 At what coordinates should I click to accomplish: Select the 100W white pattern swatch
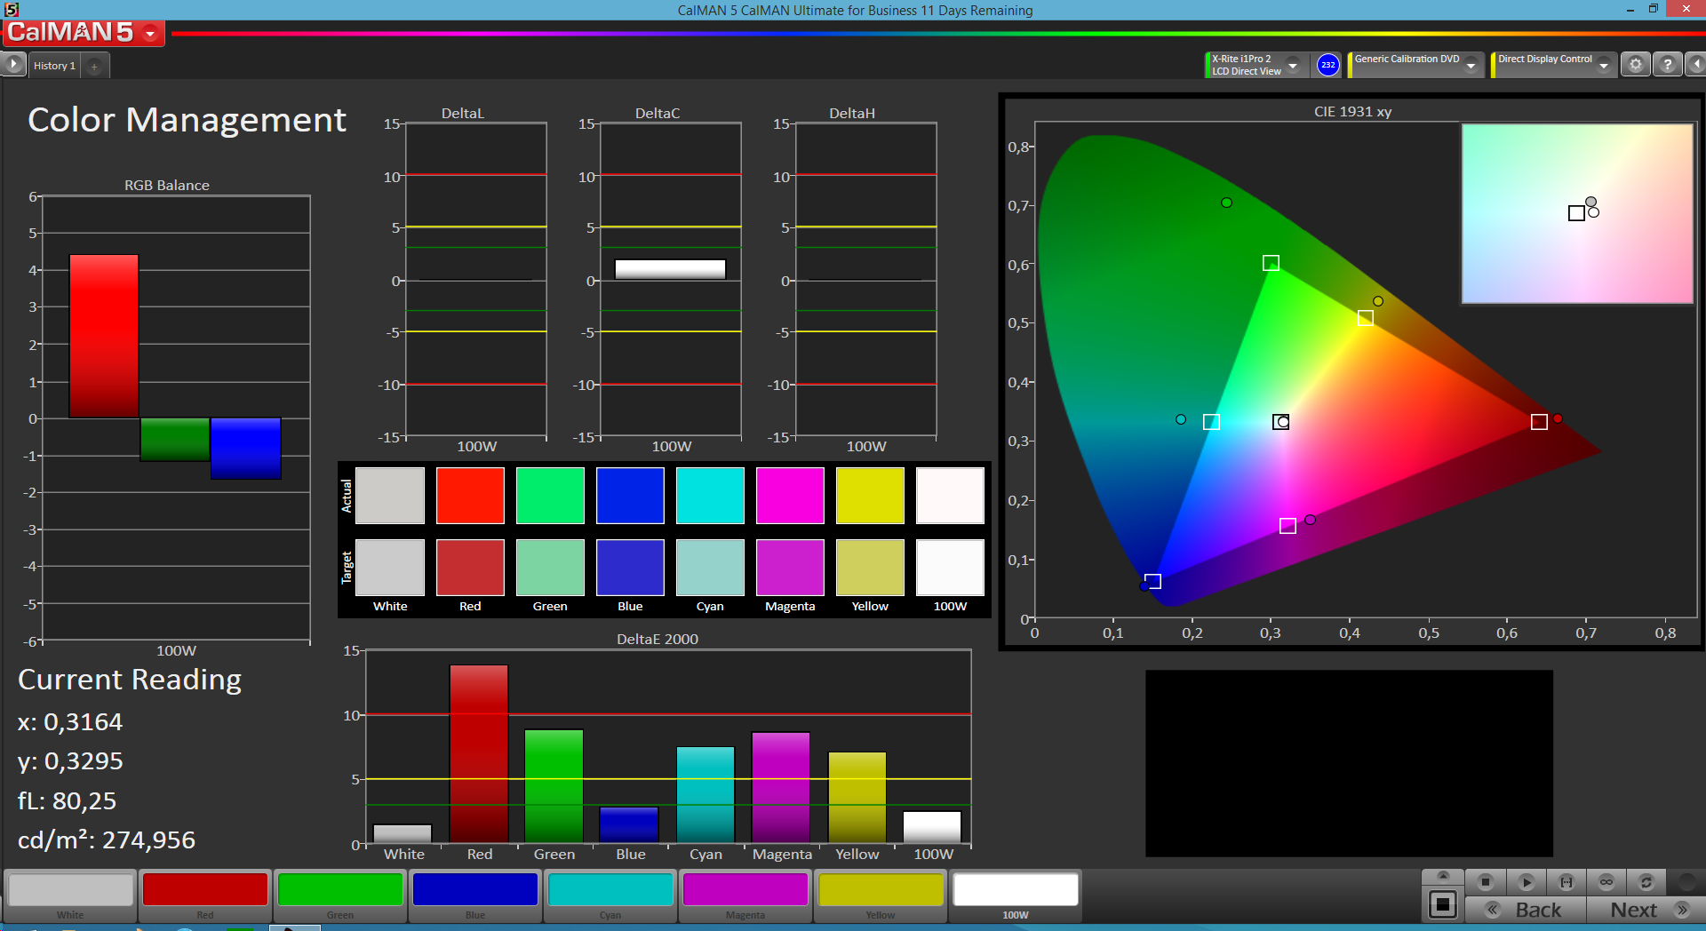(1016, 895)
